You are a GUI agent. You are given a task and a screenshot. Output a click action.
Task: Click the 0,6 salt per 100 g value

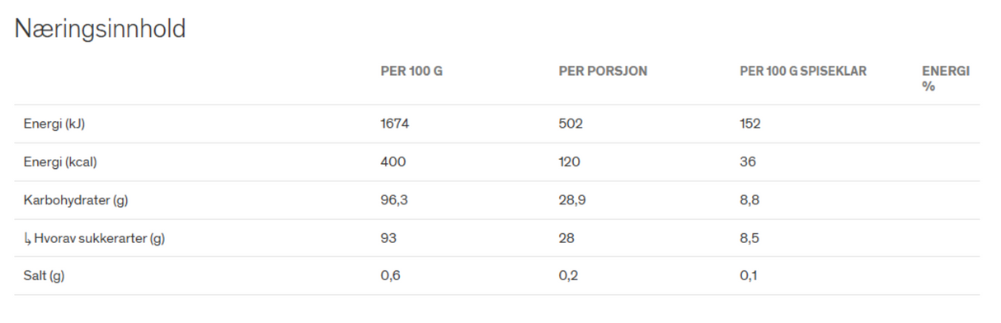click(x=390, y=276)
